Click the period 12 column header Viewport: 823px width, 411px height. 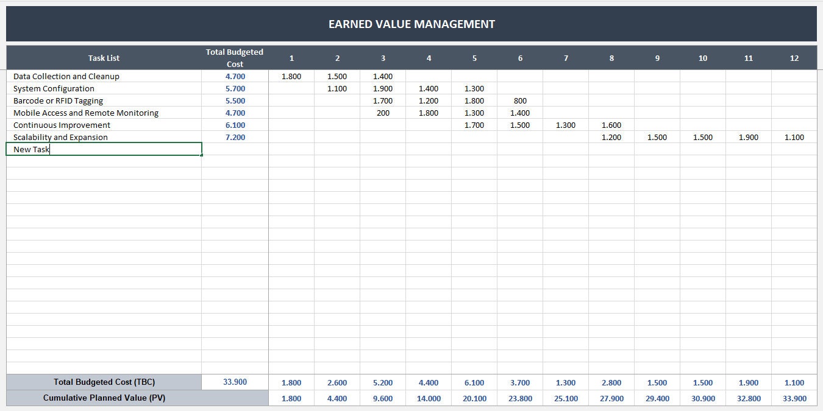794,58
